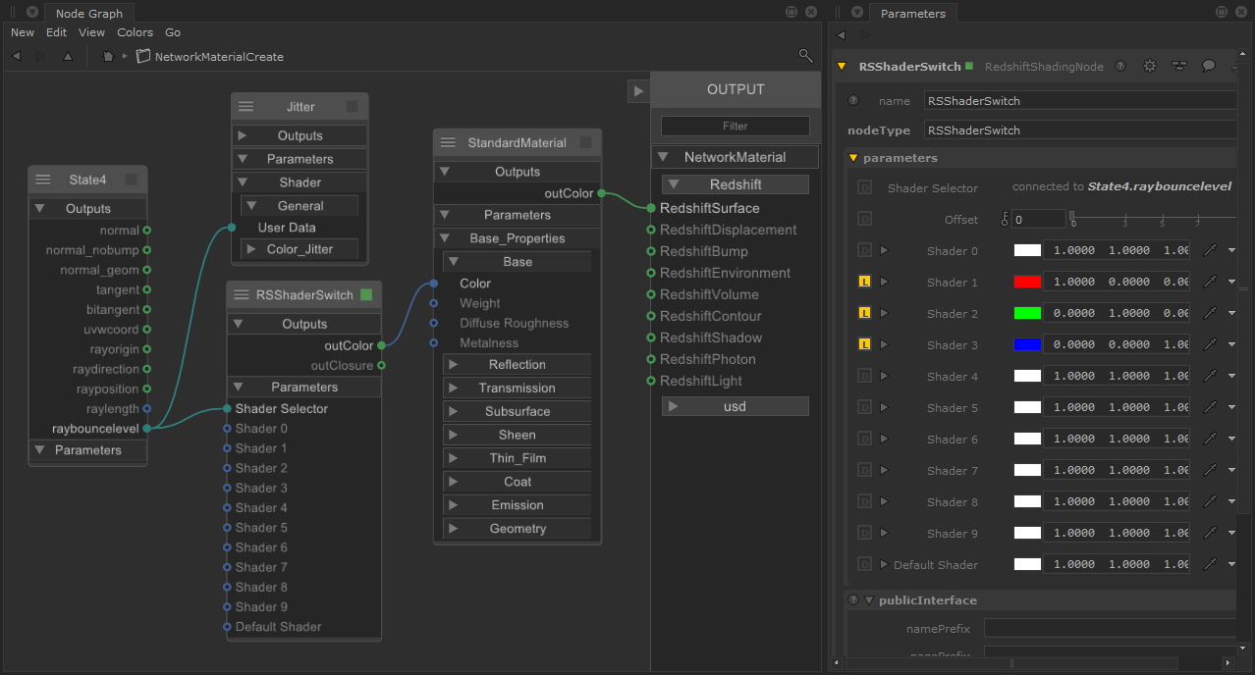Click the Filter field in Output panel

[x=735, y=126]
